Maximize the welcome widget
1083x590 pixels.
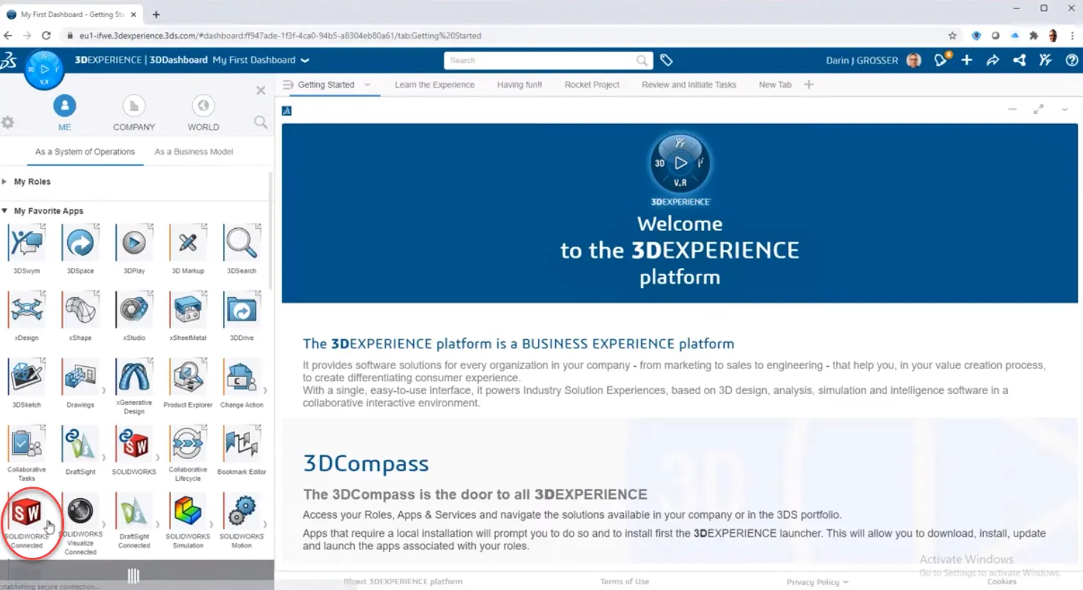click(x=1039, y=109)
